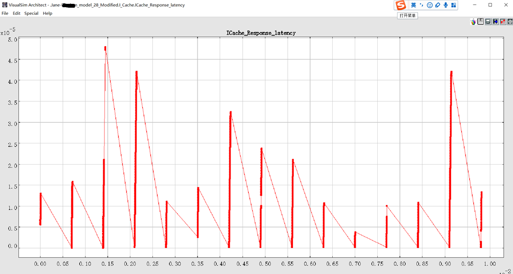513x274 pixels.
Task: Activate microphone voice input
Action: point(446,5)
